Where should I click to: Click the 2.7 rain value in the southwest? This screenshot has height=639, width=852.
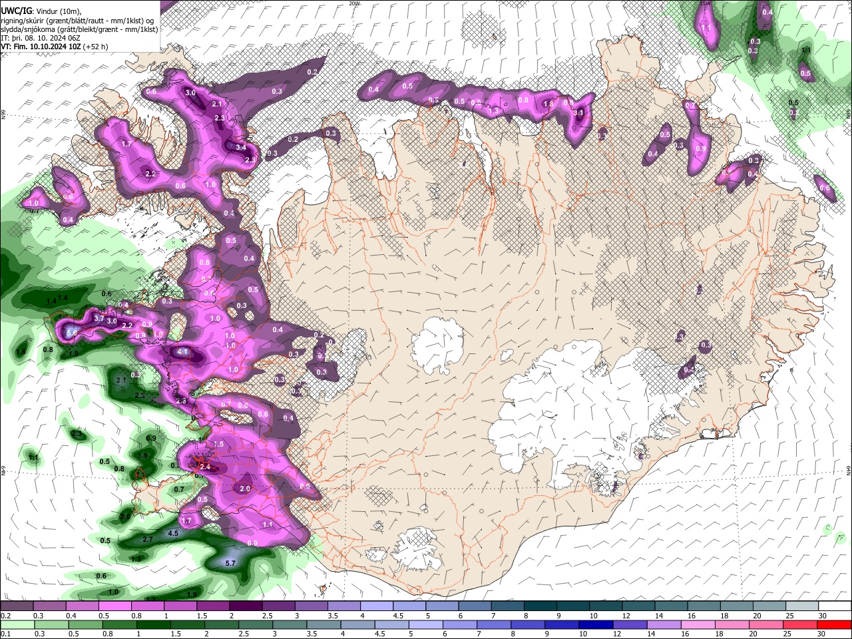148,539
